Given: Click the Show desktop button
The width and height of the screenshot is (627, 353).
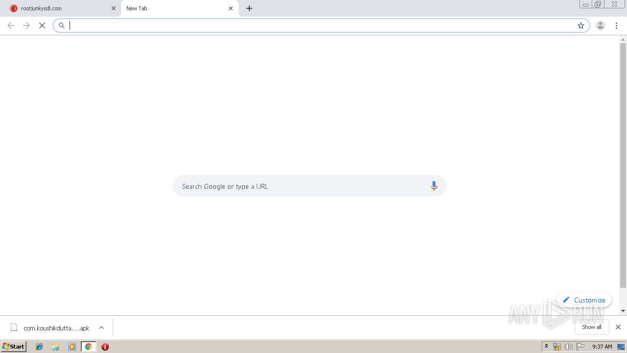Looking at the screenshot, I should point(621,347).
